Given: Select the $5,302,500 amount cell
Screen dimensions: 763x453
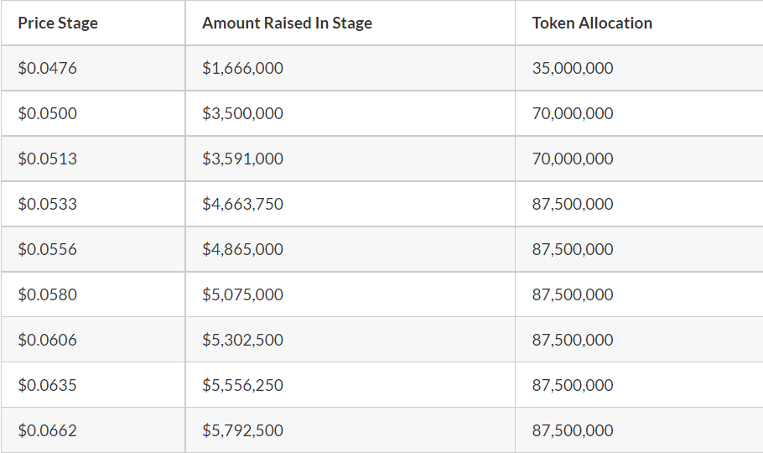Looking at the screenshot, I should [350, 340].
